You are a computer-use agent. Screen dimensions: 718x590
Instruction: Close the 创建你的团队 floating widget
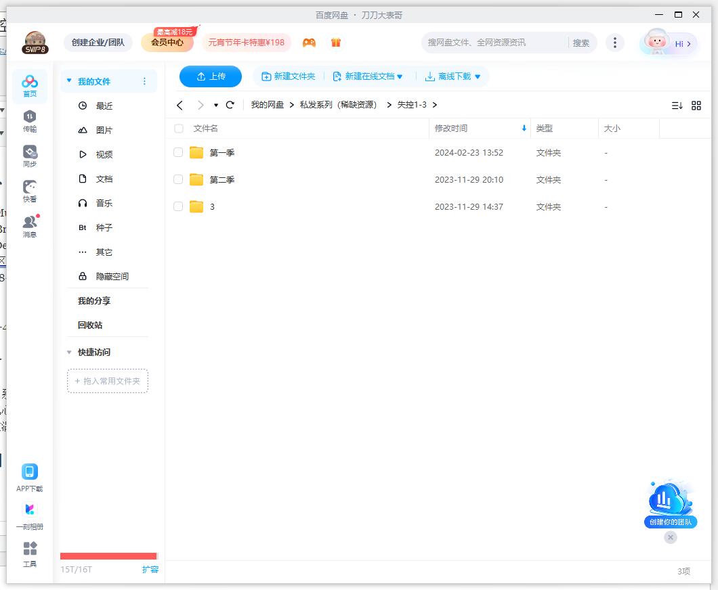tap(671, 537)
